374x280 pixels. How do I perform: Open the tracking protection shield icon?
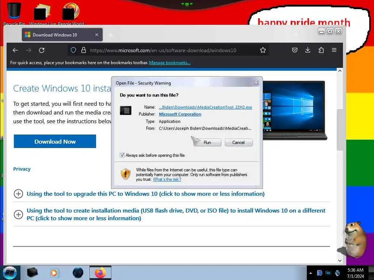(x=73, y=50)
